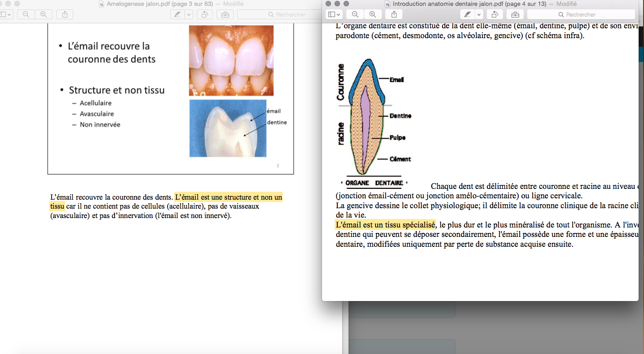Zoom out in the Amelogenese jalon window

pyautogui.click(x=26, y=14)
